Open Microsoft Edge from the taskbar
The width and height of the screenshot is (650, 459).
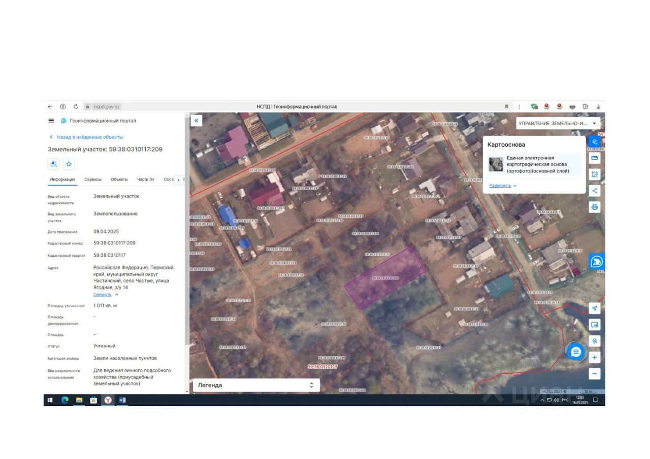(x=65, y=400)
